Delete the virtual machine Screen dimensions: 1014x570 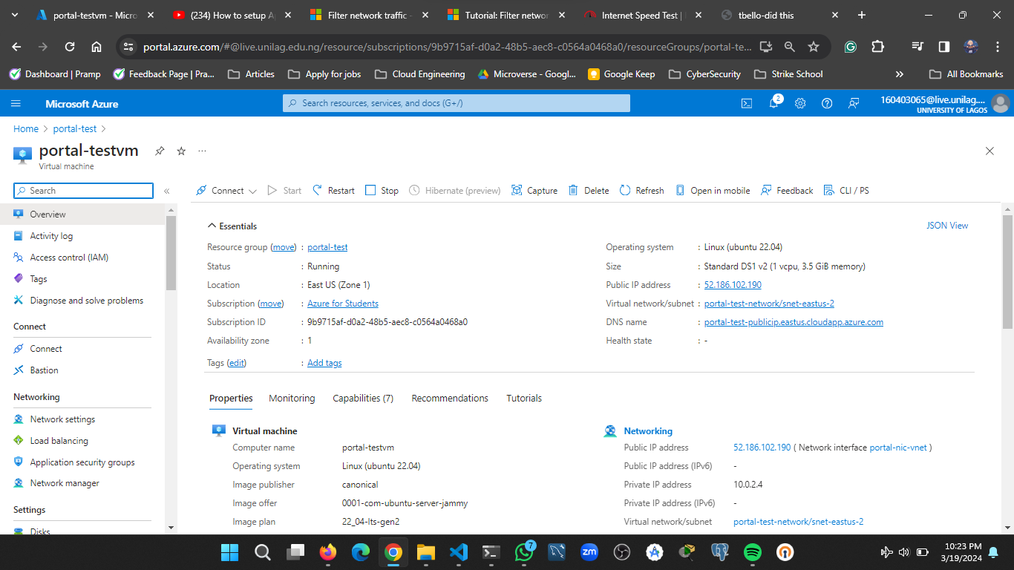pos(589,191)
